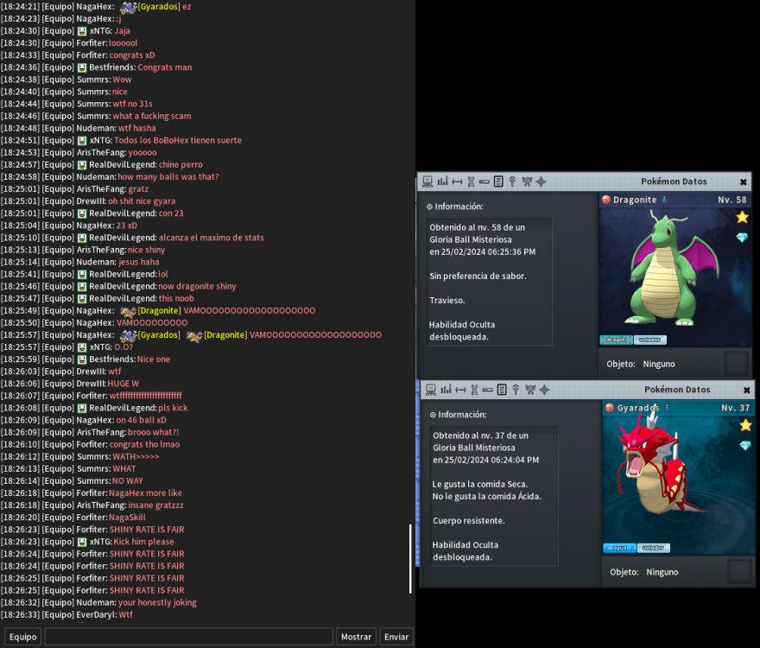Screen dimensions: 760x648
Task: Click the 'volador' type badge on Dragonite
Action: [650, 340]
